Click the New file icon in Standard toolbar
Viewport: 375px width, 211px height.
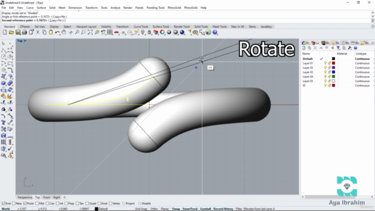coord(5,32)
